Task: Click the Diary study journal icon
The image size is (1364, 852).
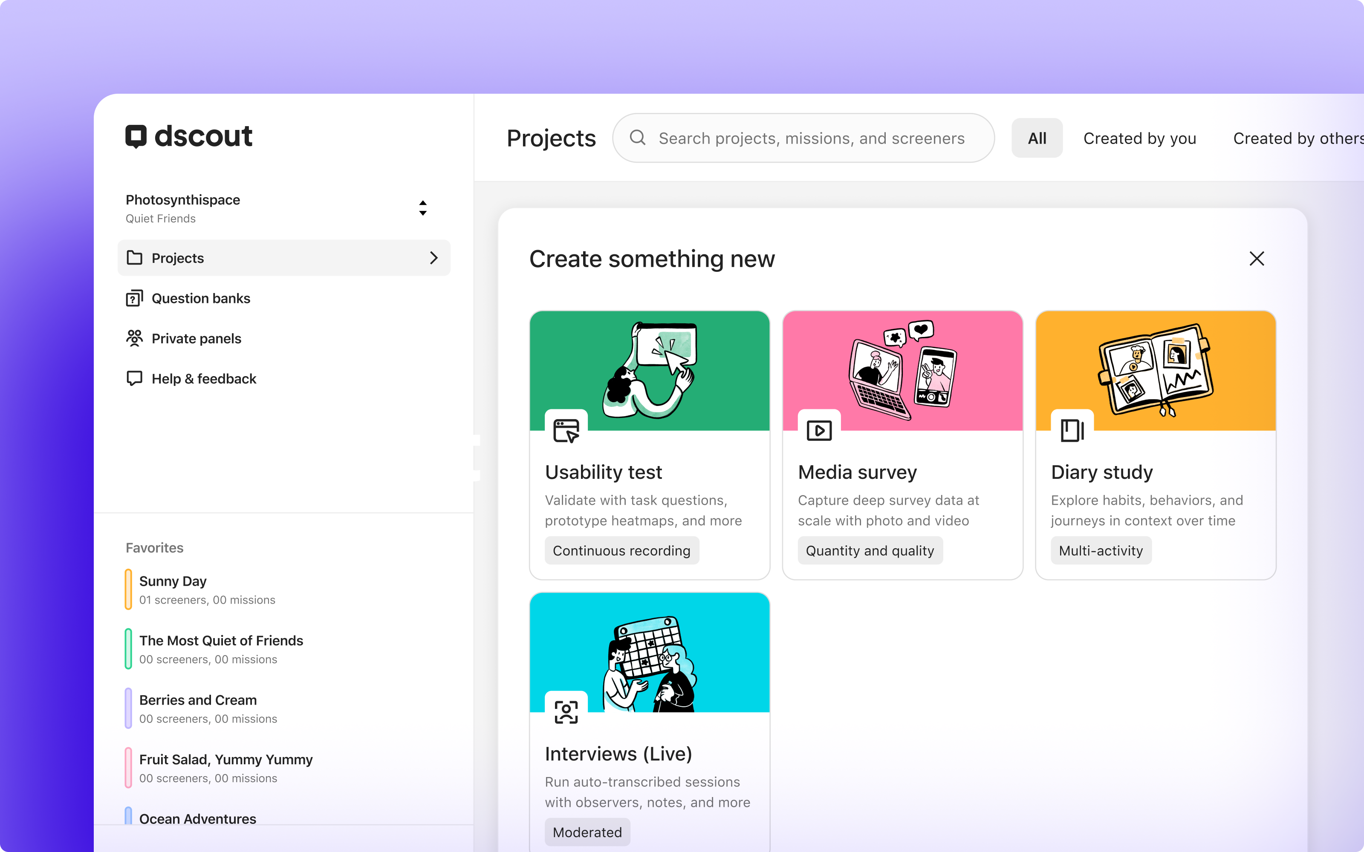Action: pos(1072,430)
